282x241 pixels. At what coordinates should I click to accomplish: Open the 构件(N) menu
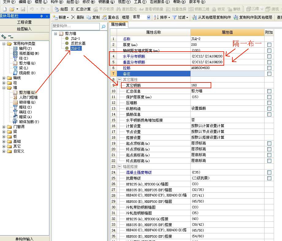pos(57,2)
